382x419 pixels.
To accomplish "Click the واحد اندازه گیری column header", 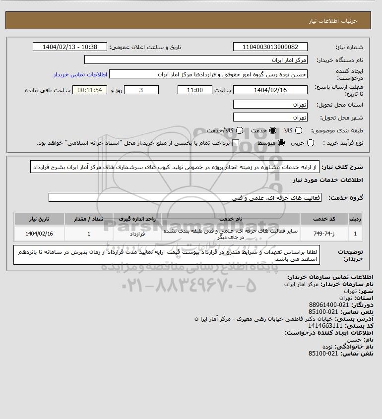I will coord(137,219).
